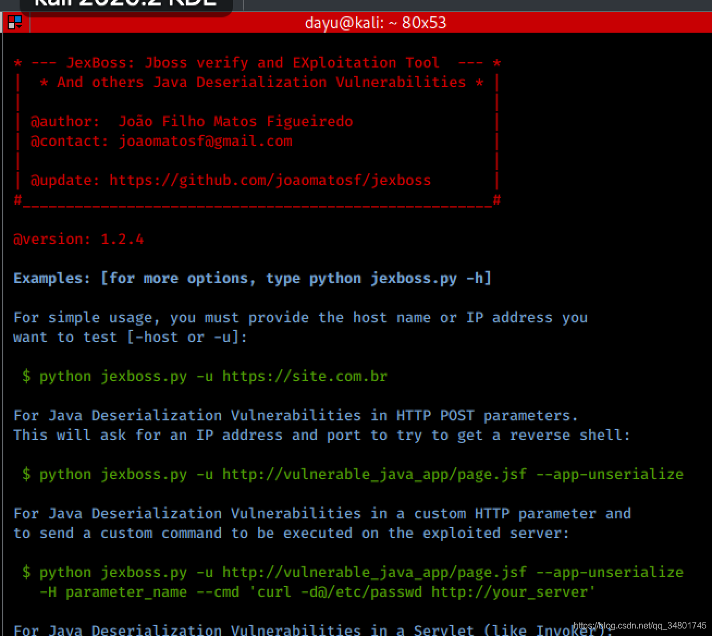Click 'Vulnerabilities in HTTP POST parameters.' line
This screenshot has width=712, height=636.
[x=296, y=415]
